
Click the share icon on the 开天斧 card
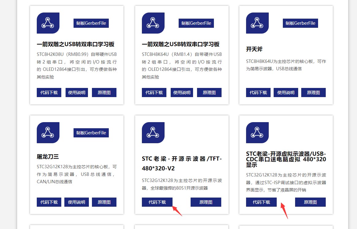click(257, 23)
